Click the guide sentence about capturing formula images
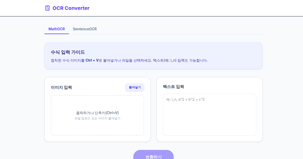This screenshot has width=303, height=159. [129, 61]
